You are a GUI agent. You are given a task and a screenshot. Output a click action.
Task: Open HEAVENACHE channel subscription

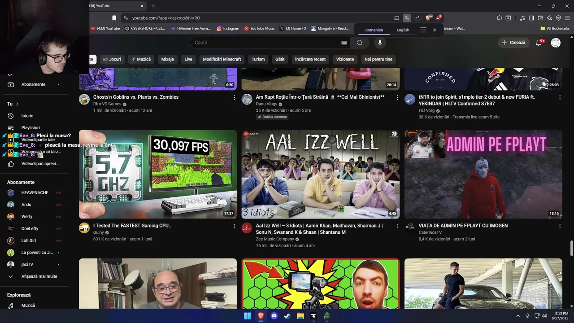[35, 192]
